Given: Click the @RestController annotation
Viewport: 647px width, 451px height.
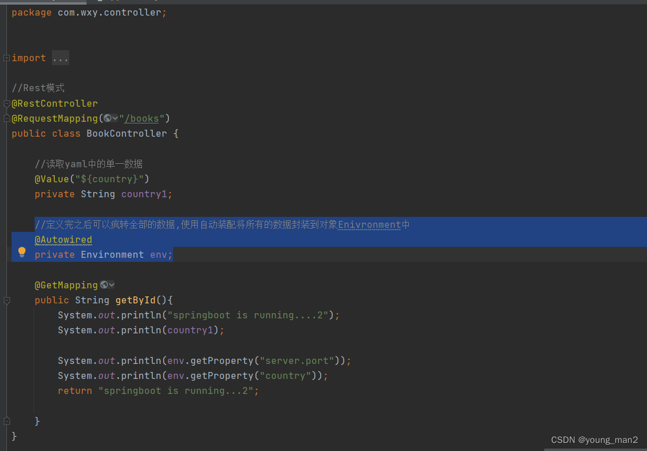Looking at the screenshot, I should (54, 104).
